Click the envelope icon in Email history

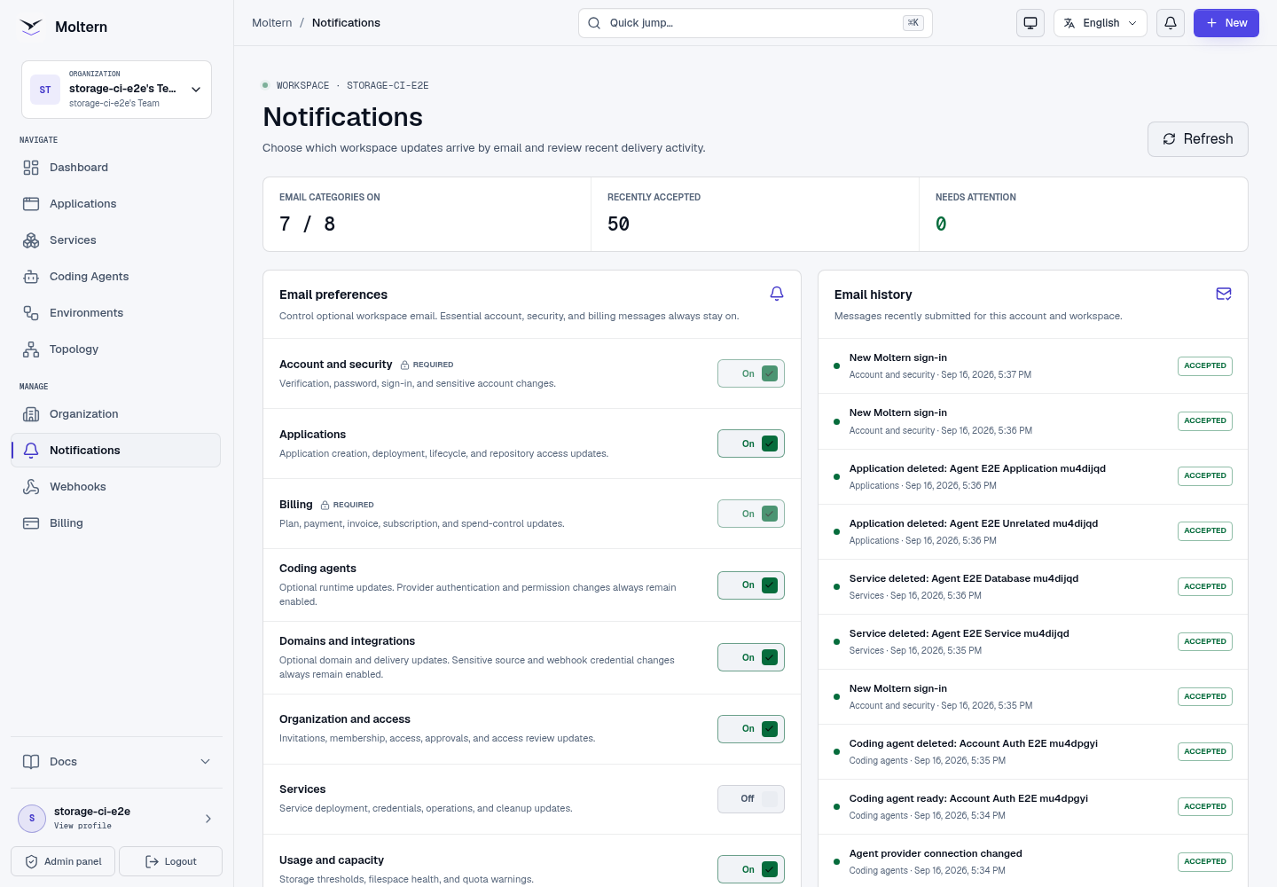coord(1224,294)
